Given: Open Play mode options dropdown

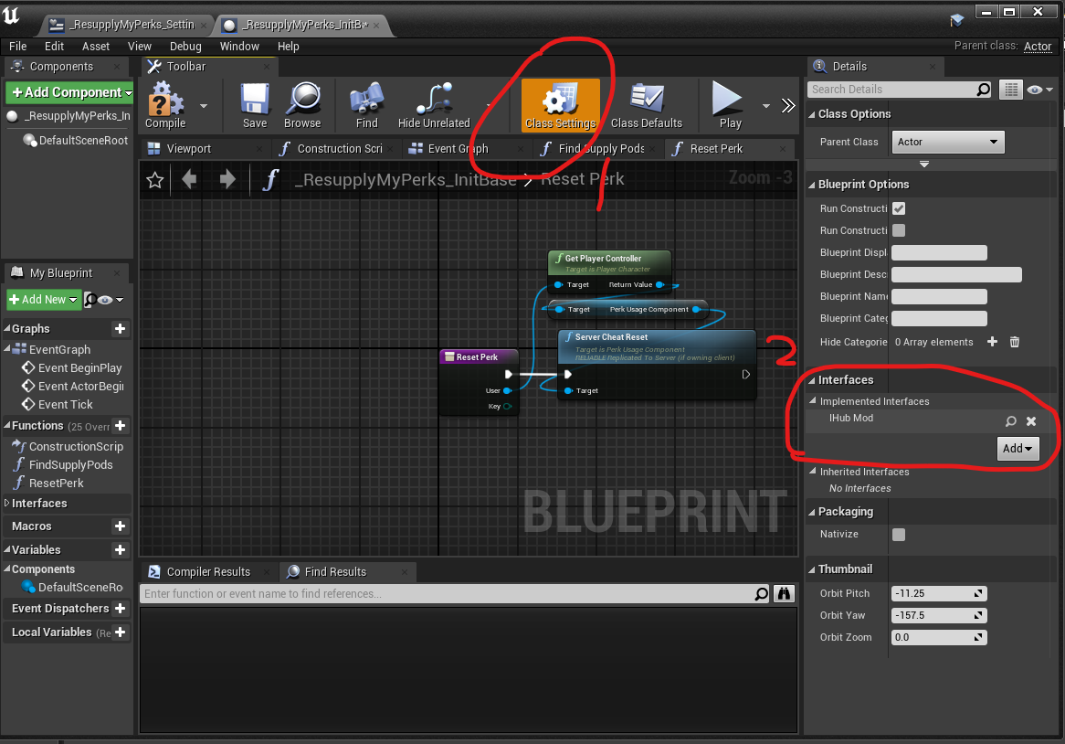Looking at the screenshot, I should coord(766,106).
